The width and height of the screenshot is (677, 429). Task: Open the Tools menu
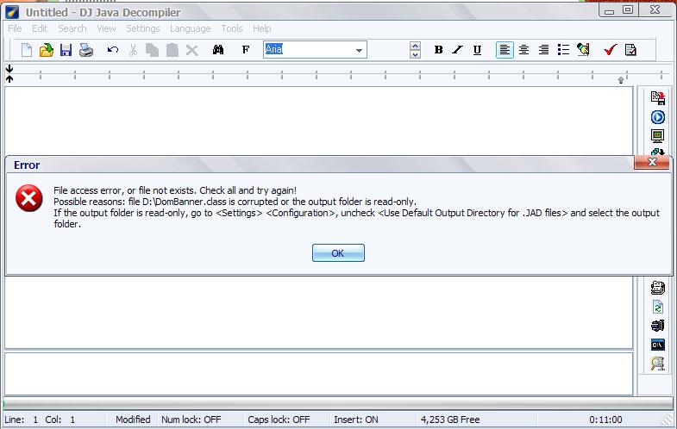pyautogui.click(x=231, y=28)
